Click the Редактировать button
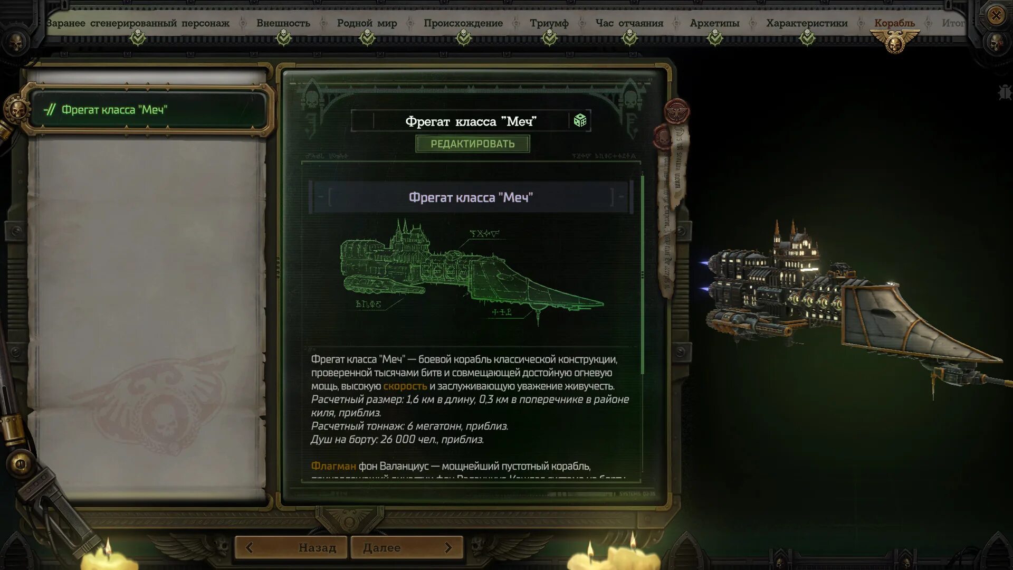 [x=472, y=144]
